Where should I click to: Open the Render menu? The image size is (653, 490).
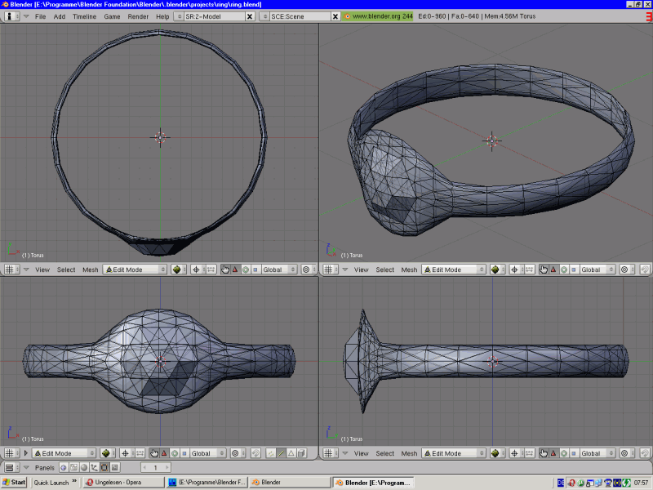pyautogui.click(x=138, y=16)
